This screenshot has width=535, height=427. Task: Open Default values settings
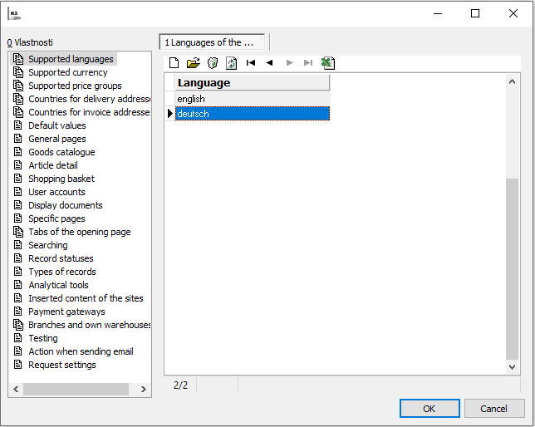click(x=57, y=125)
